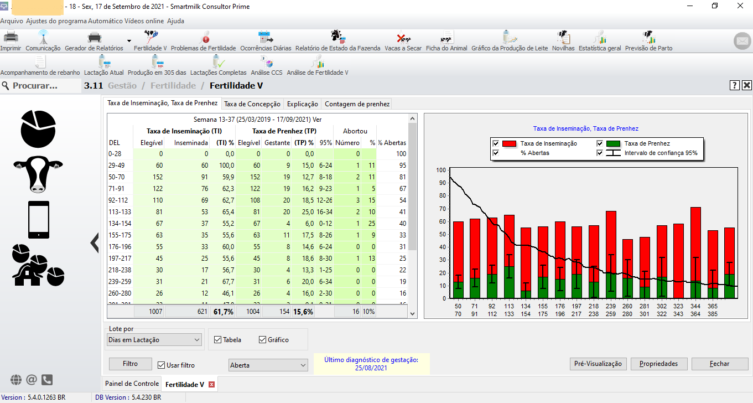Click the mobile phone sidebar icon
Screen dimensions: 753x403
coord(38,220)
